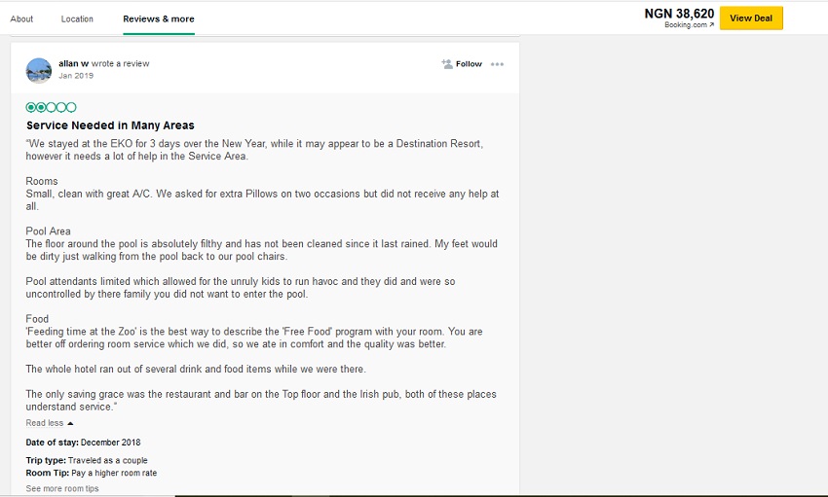The width and height of the screenshot is (828, 497).
Task: Switch to the Location tab
Action: coord(77,18)
